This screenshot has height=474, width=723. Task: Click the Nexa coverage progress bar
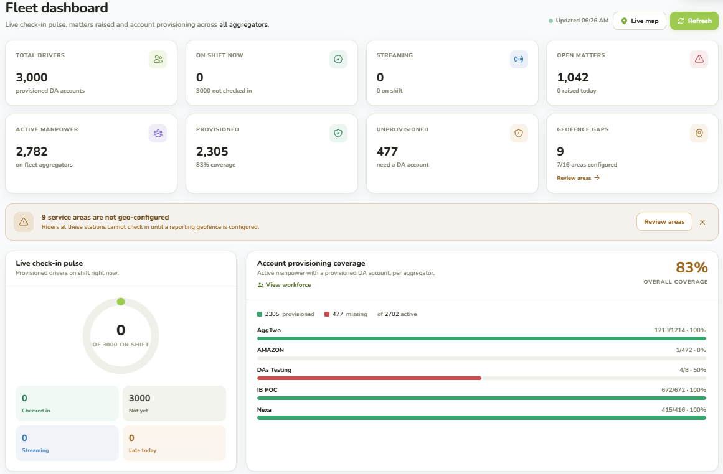(481, 418)
